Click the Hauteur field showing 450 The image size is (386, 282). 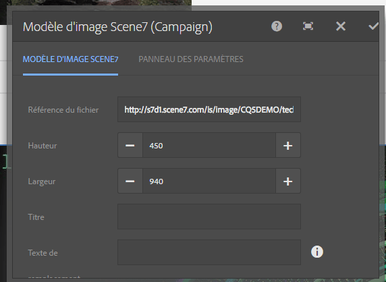[x=209, y=146]
